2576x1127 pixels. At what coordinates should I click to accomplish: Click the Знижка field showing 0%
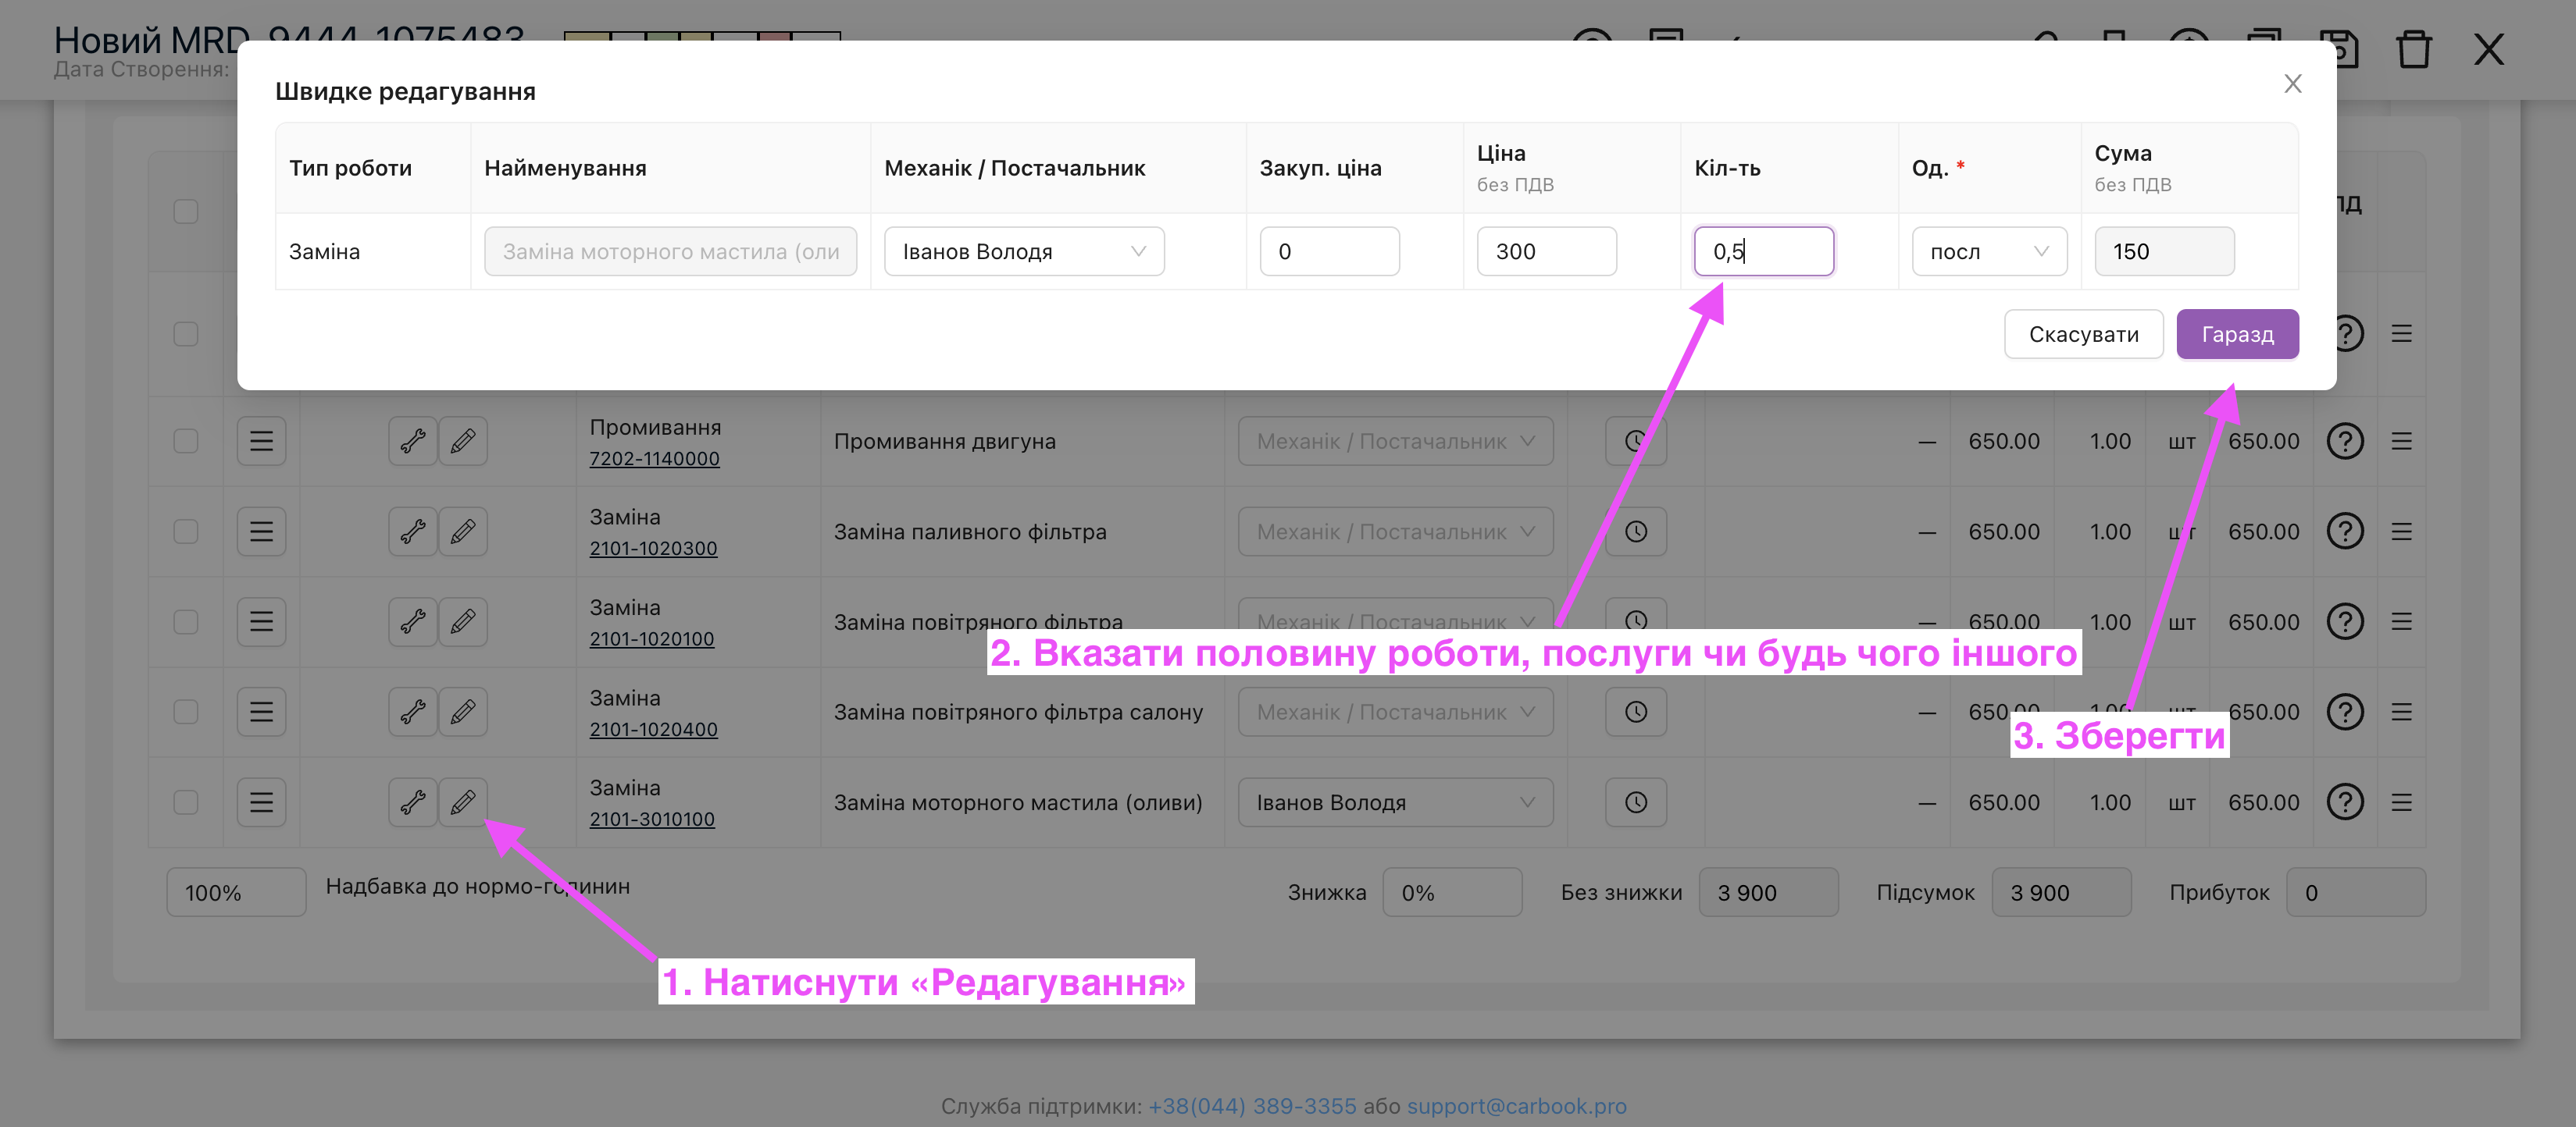pos(1452,892)
